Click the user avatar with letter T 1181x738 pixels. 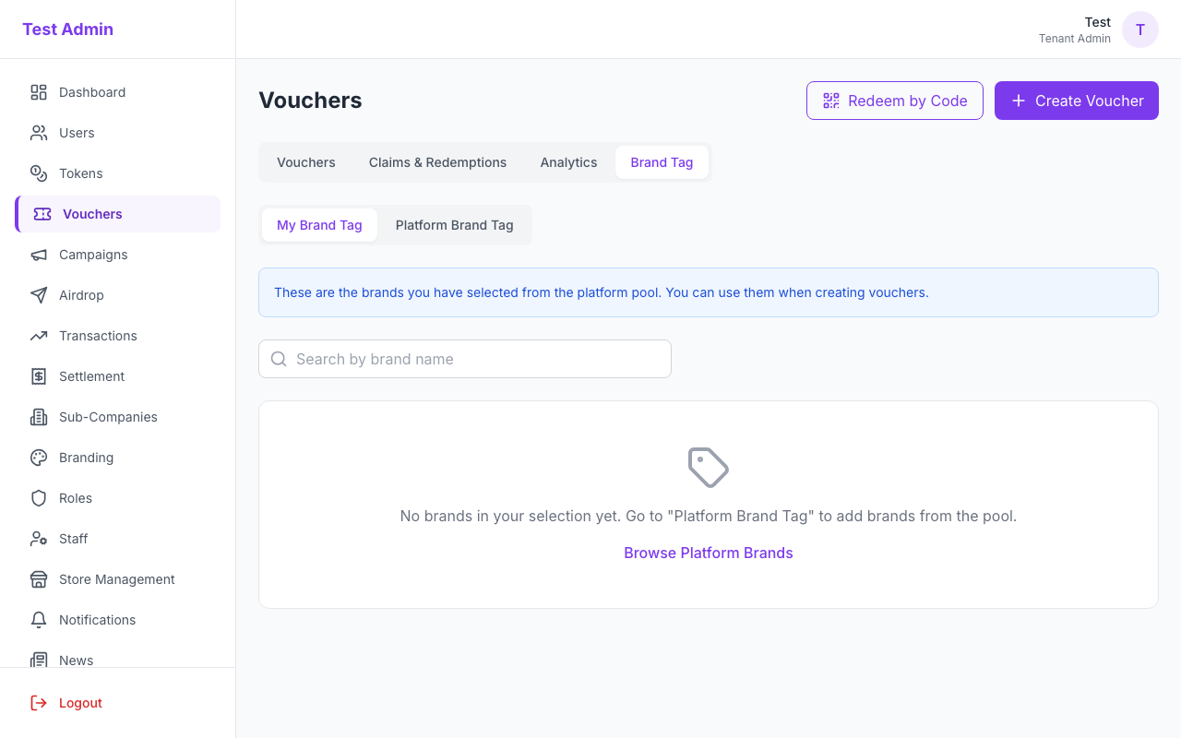tap(1139, 30)
